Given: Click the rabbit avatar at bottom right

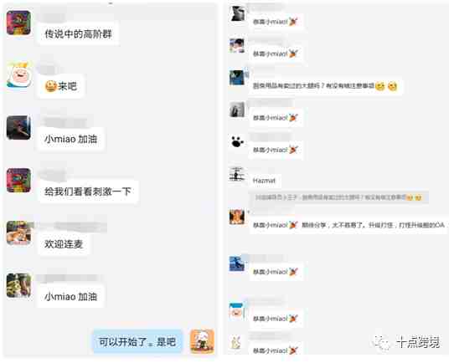Looking at the screenshot, I should click(x=237, y=342).
